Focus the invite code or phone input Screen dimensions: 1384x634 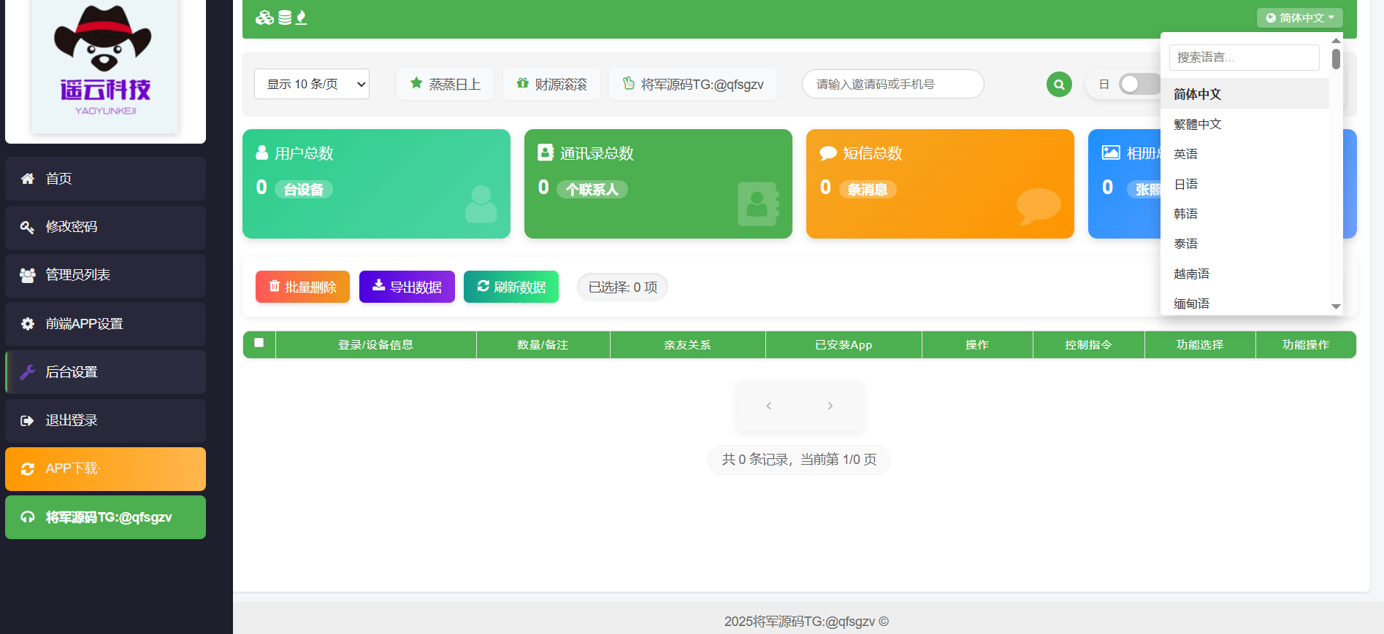pos(892,84)
